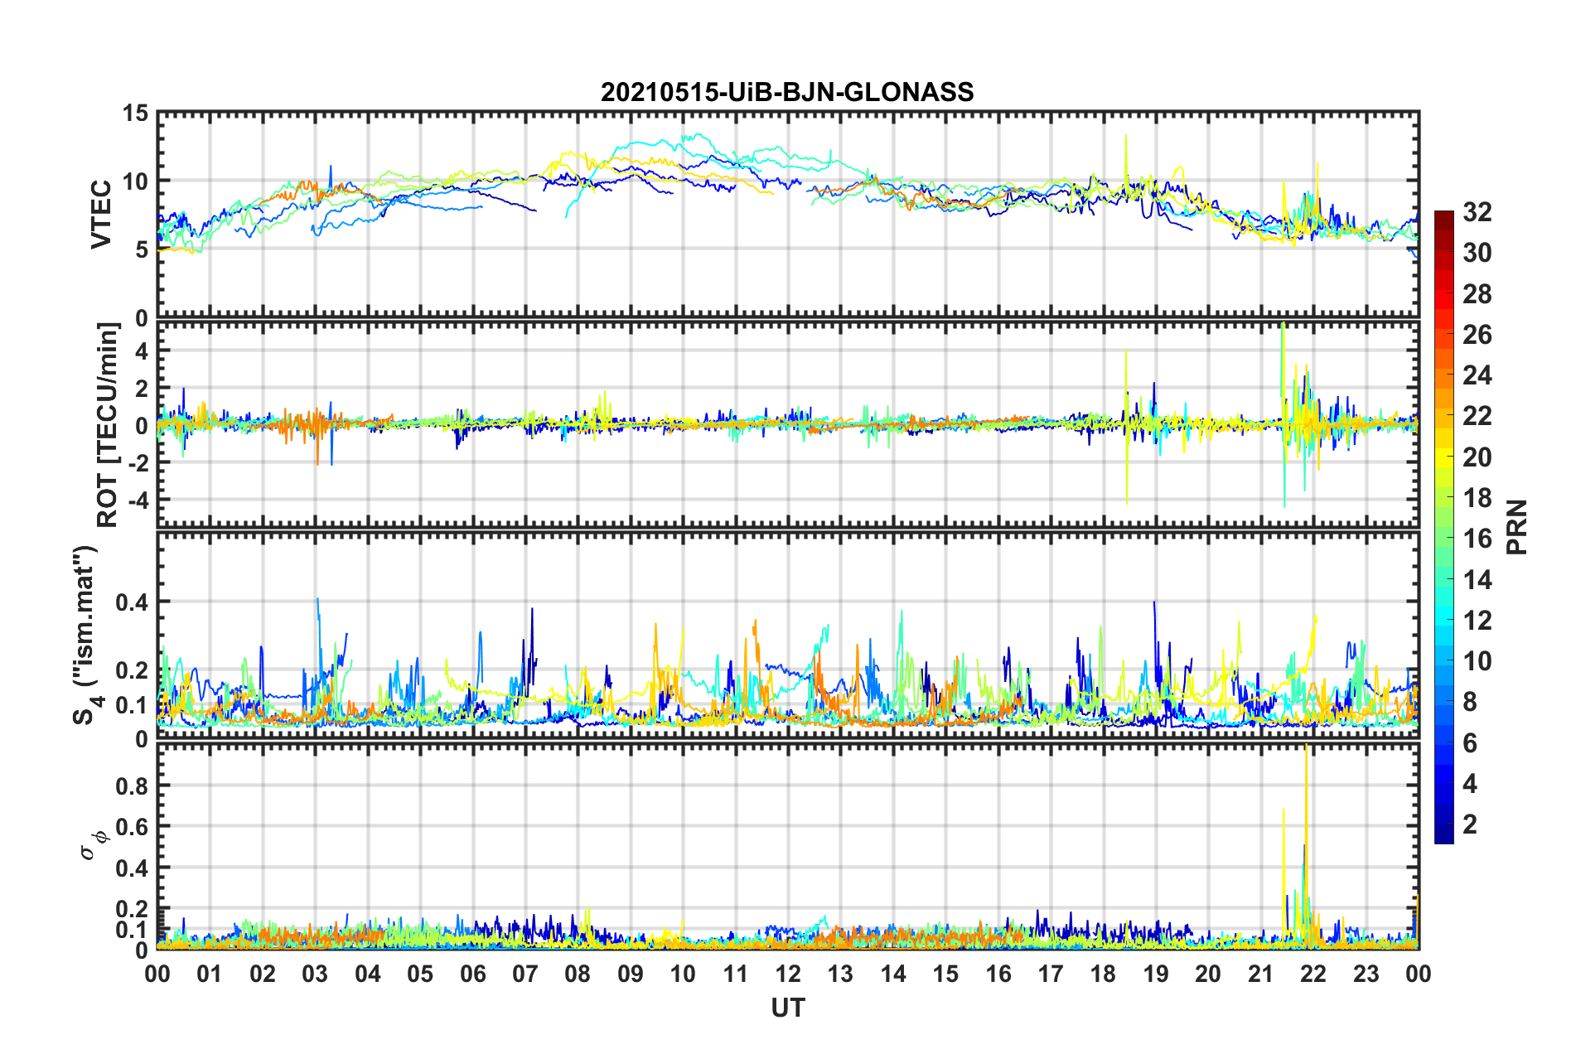Click the PRN colorbar label
Image resolution: width=1576 pixels, height=1054 pixels.
(x=1517, y=527)
